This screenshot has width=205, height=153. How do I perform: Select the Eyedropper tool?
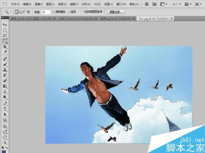coord(5,52)
